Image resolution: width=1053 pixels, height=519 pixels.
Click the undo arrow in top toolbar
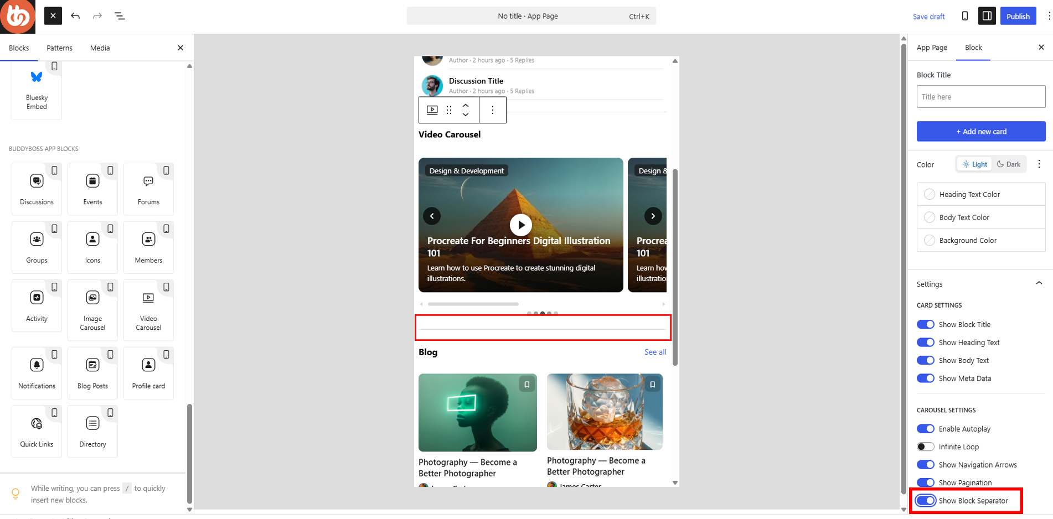(x=75, y=16)
